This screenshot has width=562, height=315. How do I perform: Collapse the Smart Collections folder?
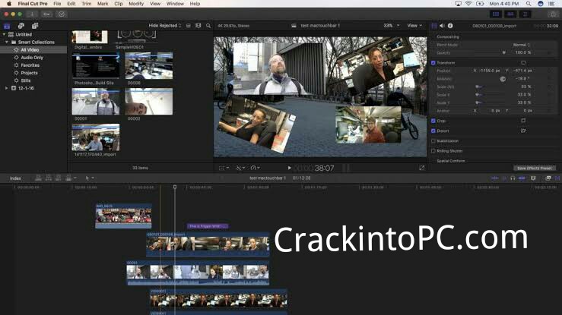coord(6,43)
